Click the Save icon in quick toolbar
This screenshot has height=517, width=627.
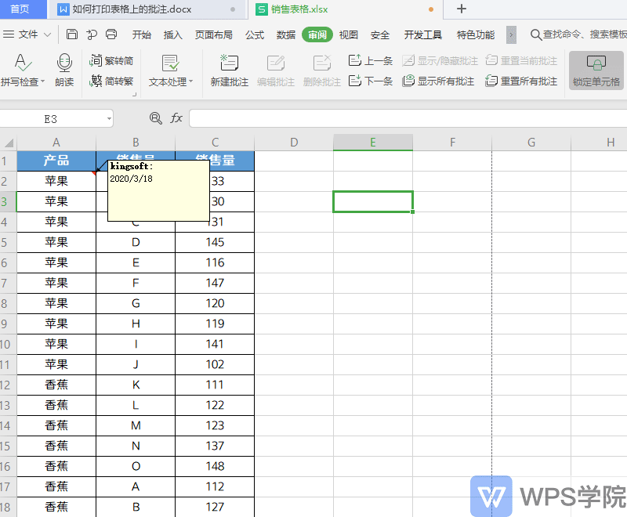coord(71,34)
